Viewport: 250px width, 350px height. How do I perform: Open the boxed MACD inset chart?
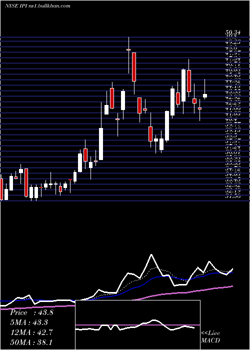(x=137, y=325)
